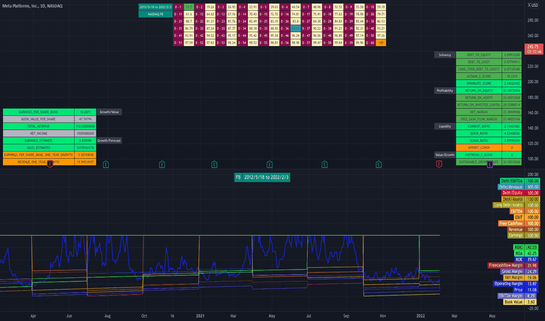Click the Liquidity category label
Viewport: 545px width, 321px height.
[444, 126]
